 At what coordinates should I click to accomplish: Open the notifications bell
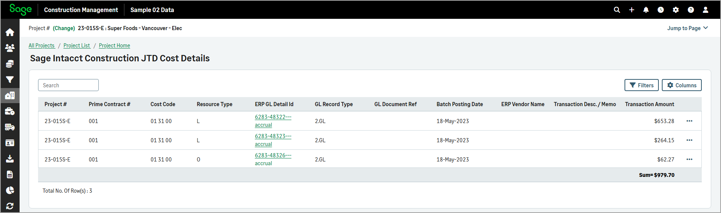(646, 10)
